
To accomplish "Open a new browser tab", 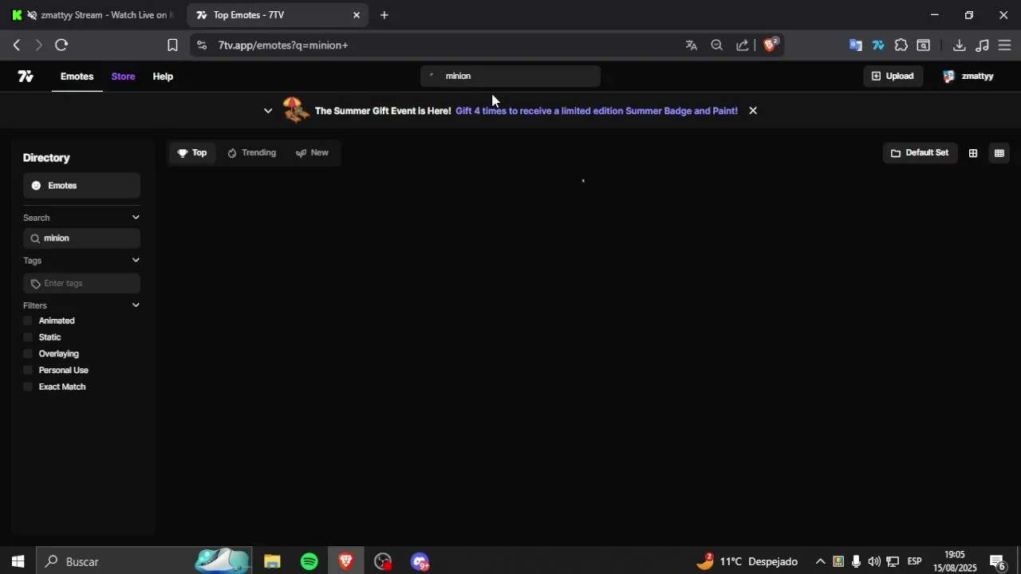I will pos(384,15).
